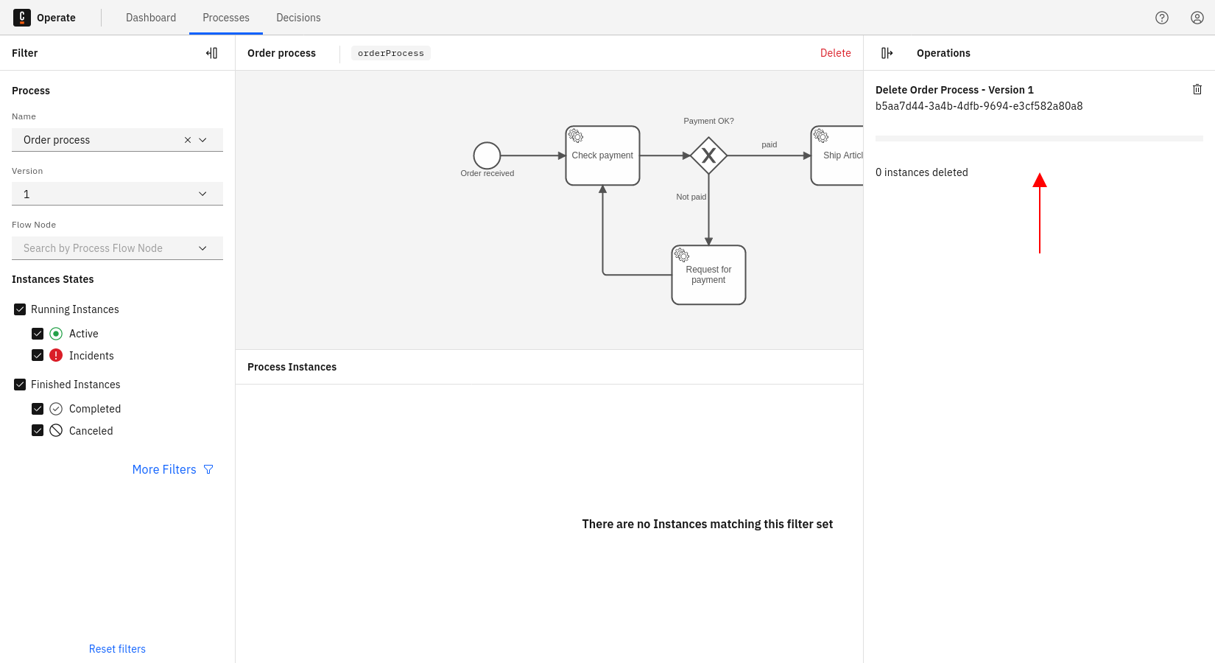Click trash icon for Delete Order Process operation
Screen dimensions: 1215x663
tap(1197, 89)
